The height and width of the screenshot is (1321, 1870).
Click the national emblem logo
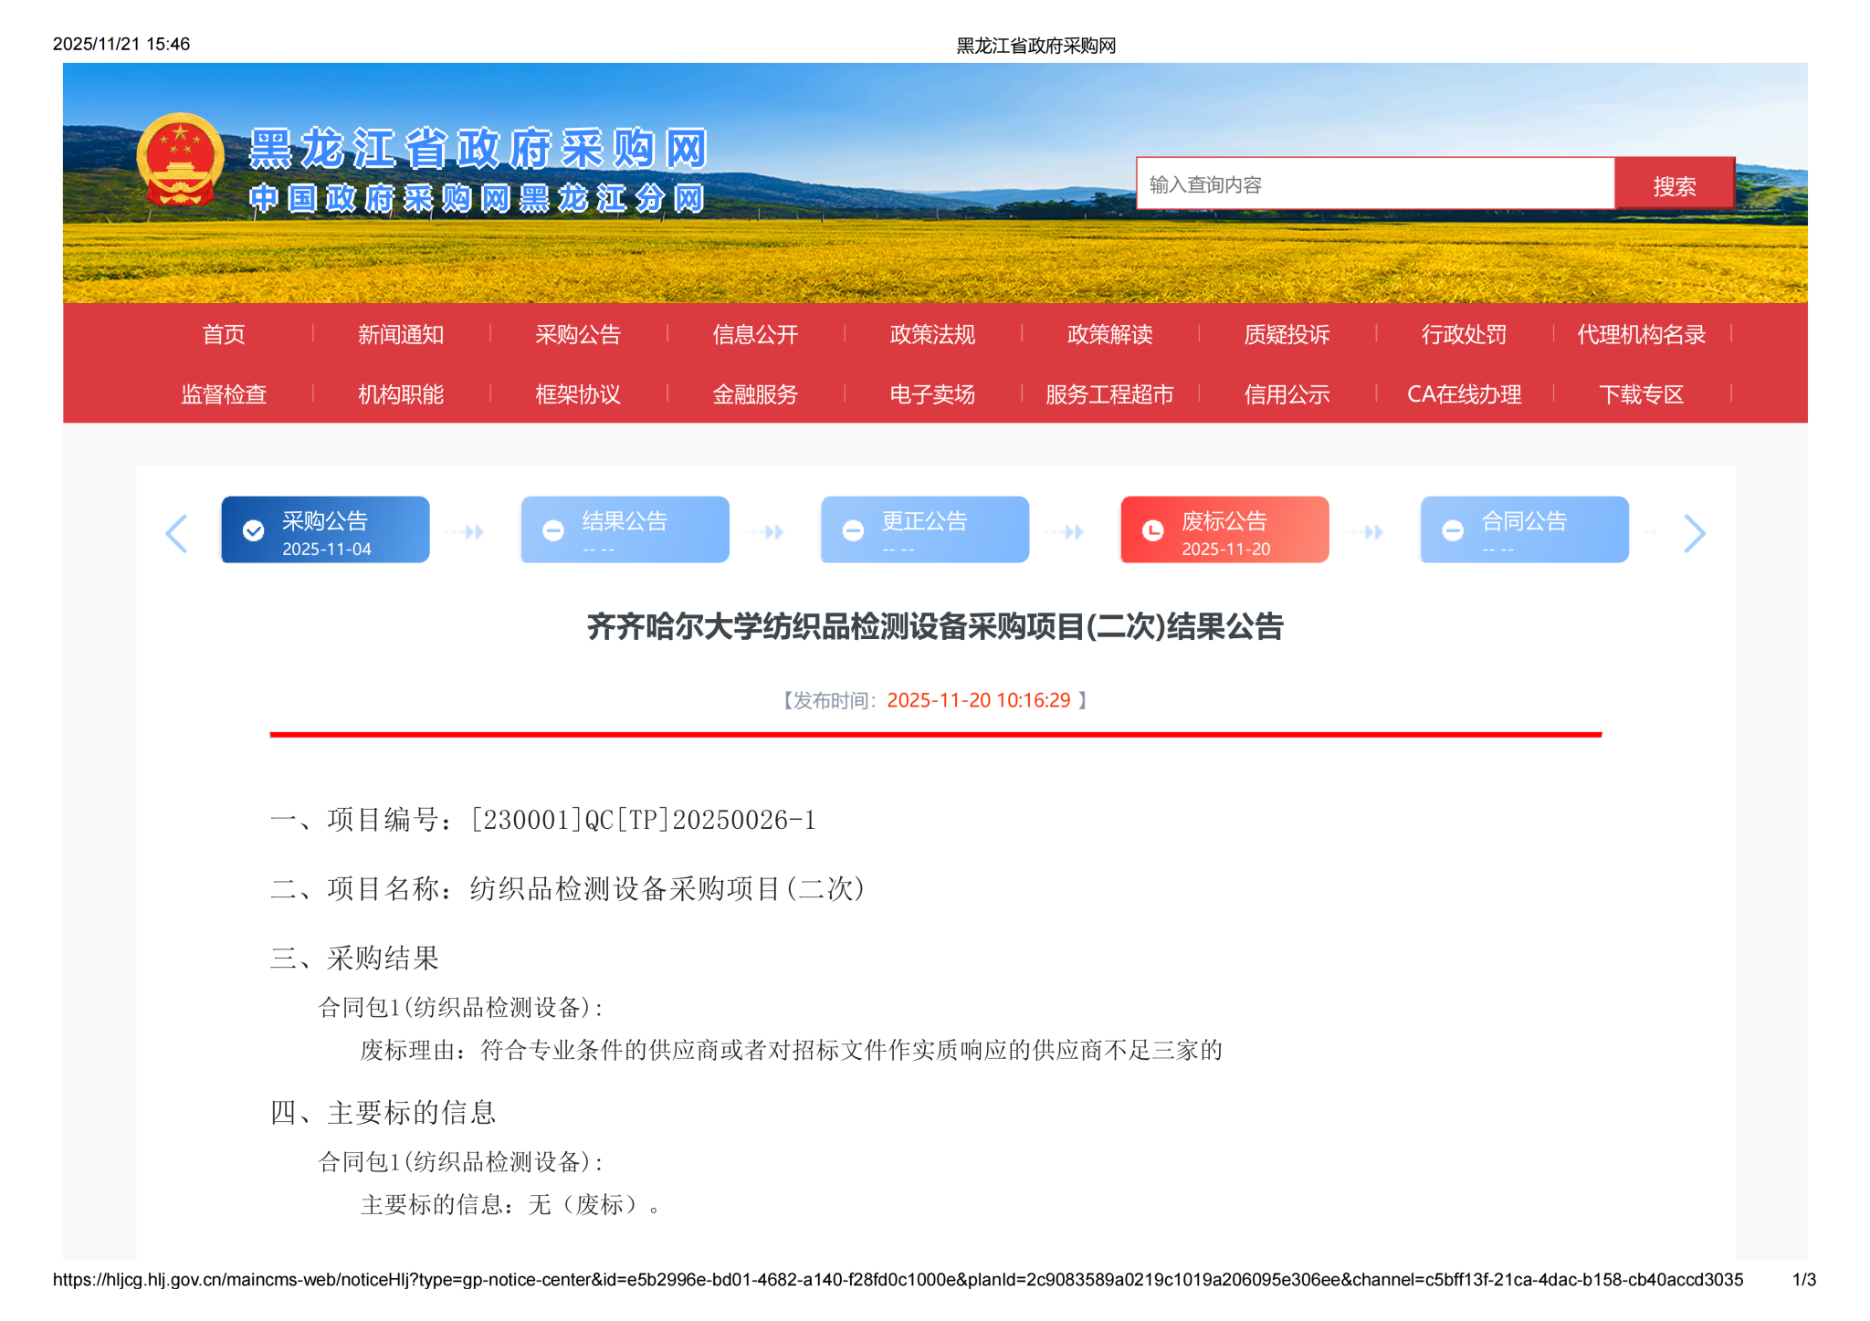(181, 161)
